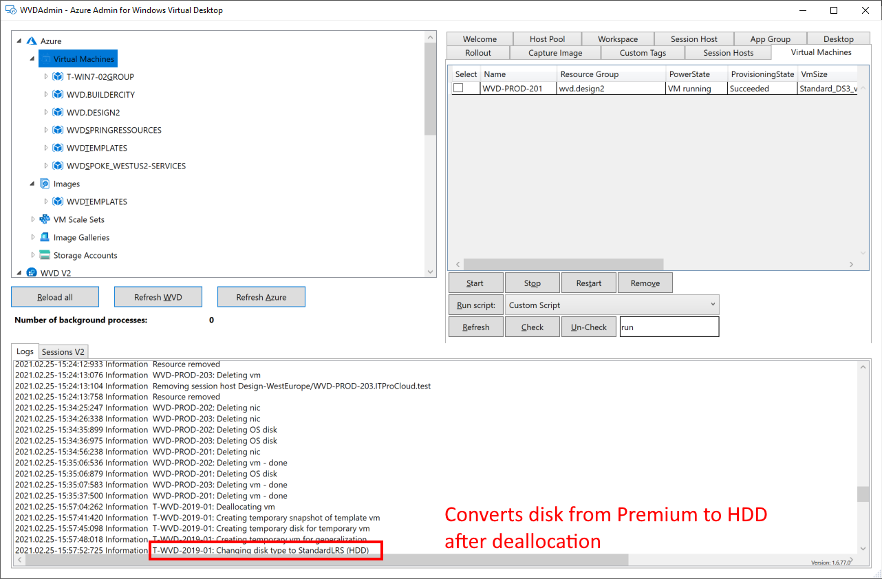Collapse the Virtual Machines tree node
The image size is (882, 579).
click(32, 59)
